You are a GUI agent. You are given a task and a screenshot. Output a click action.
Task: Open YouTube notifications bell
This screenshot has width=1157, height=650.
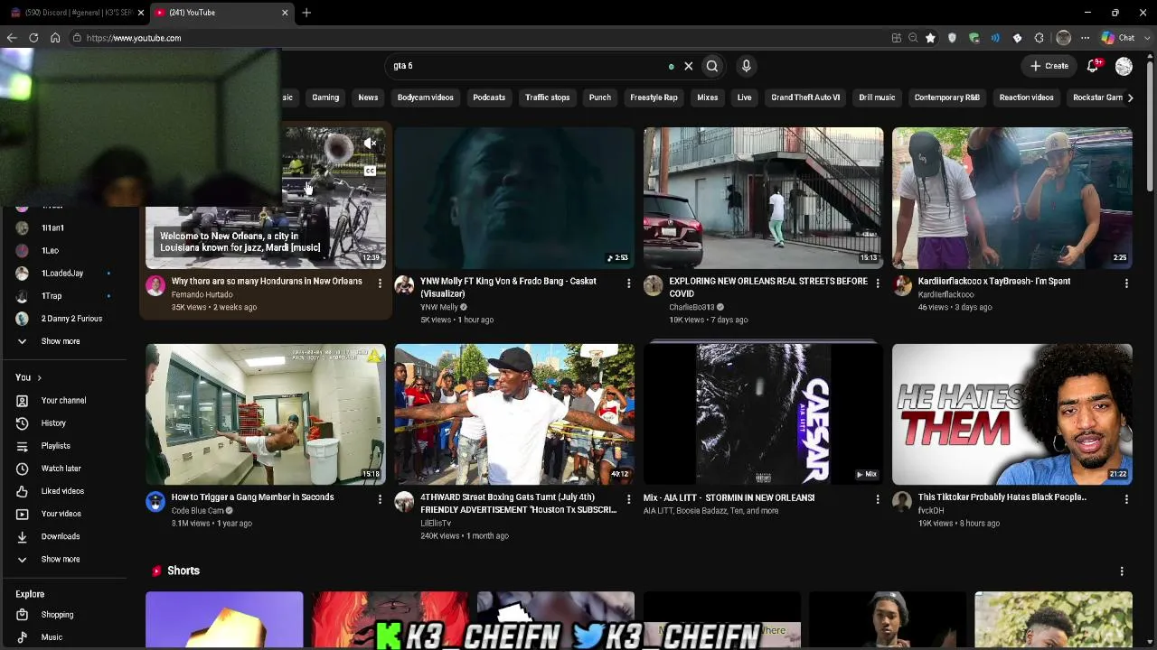point(1093,66)
